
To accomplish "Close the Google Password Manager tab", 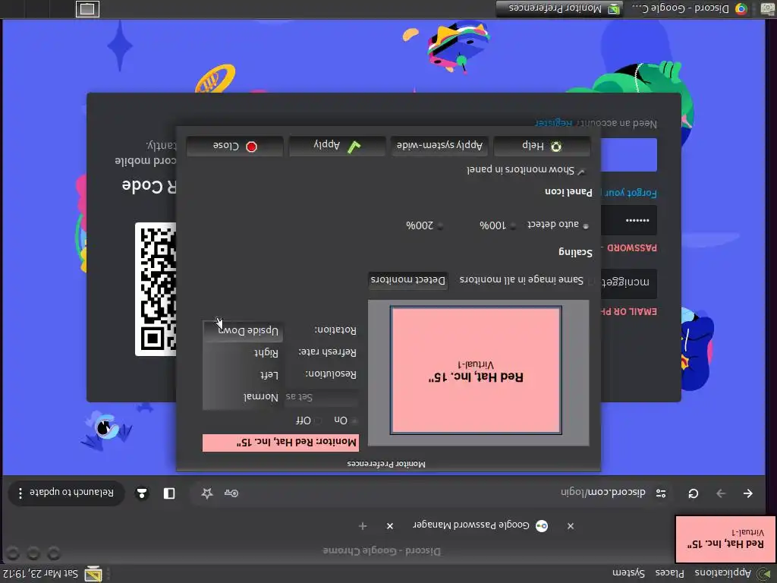I will coord(390,526).
